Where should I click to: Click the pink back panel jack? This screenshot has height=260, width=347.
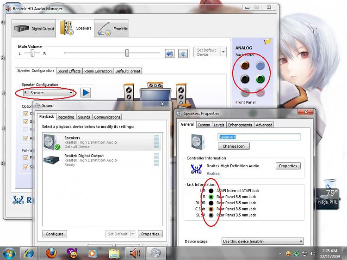260,92
